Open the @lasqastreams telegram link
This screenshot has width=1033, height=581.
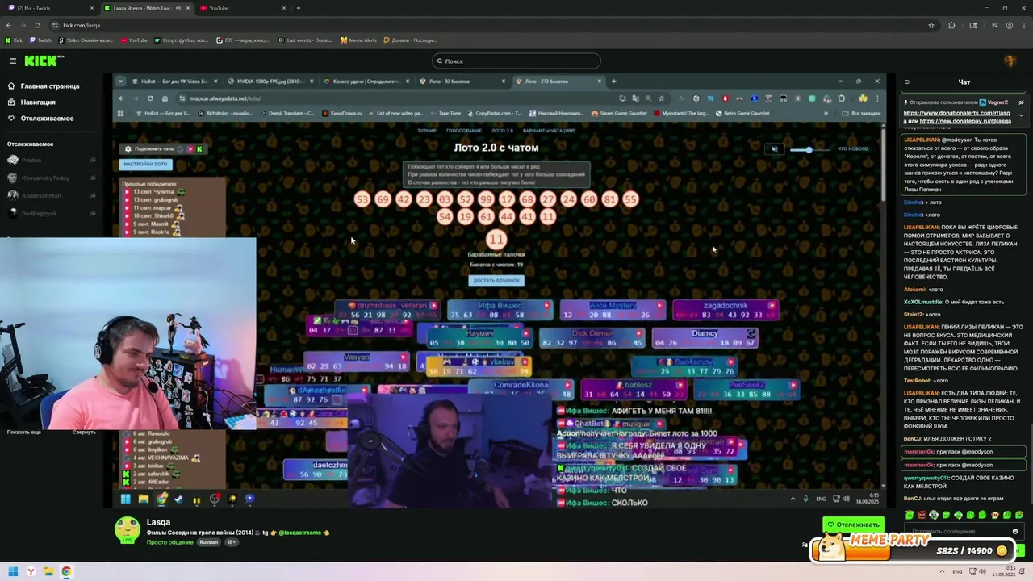(299, 533)
